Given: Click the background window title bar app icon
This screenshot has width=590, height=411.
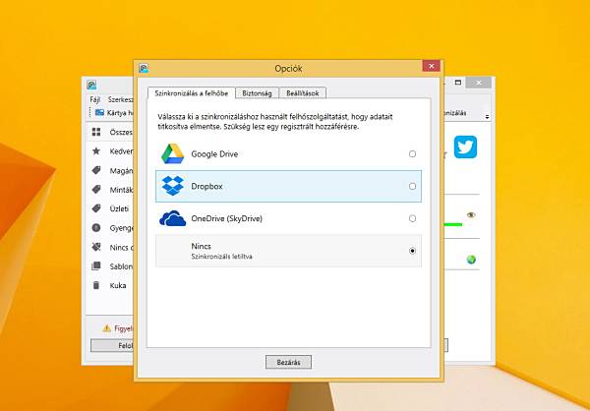Looking at the screenshot, I should tap(91, 85).
